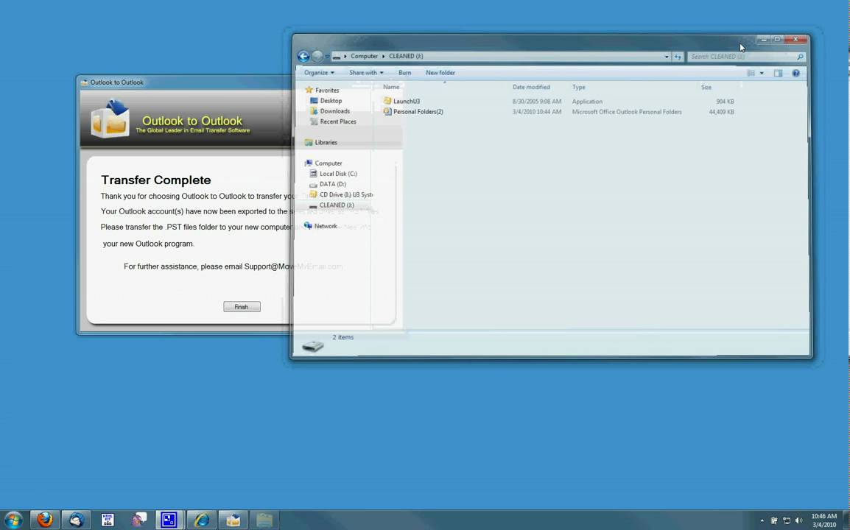
Task: Click the Favorites star icon
Action: click(x=309, y=90)
